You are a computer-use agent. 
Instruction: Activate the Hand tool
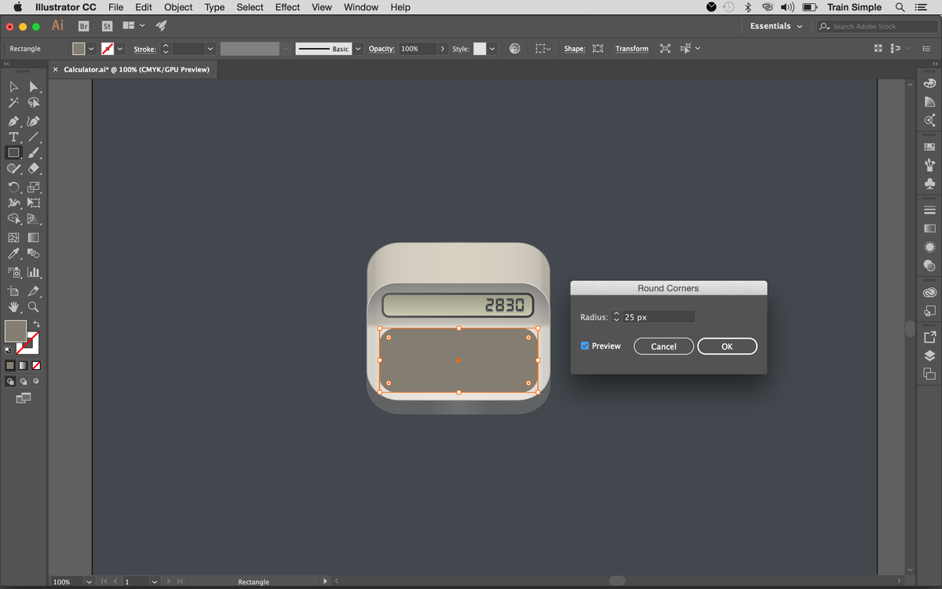(x=13, y=307)
